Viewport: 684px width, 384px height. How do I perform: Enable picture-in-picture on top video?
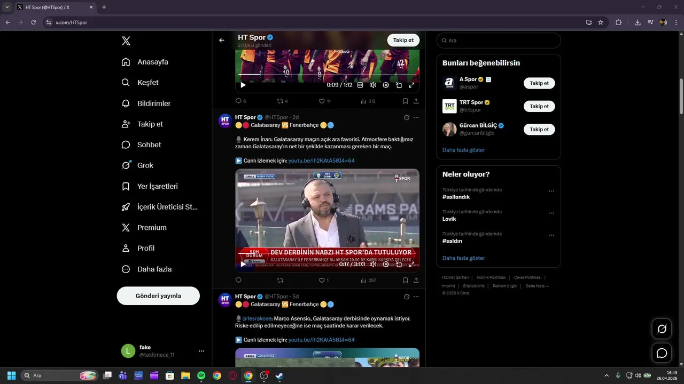[399, 85]
